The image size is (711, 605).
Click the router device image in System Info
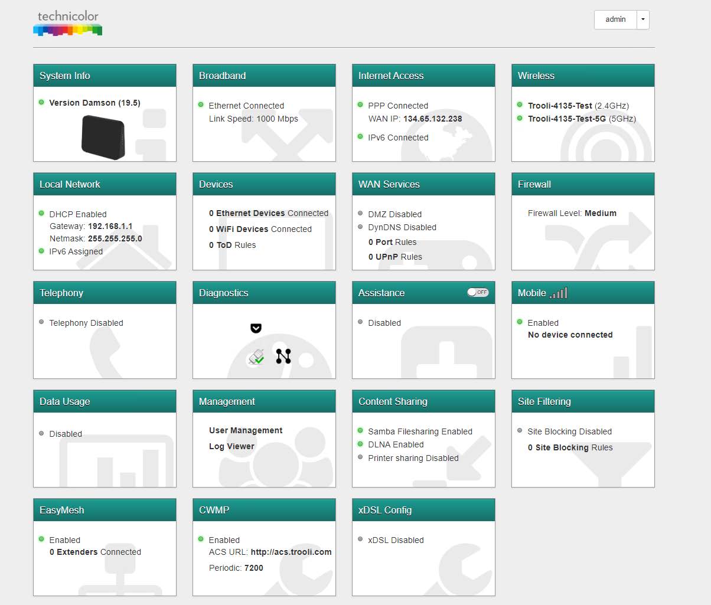[103, 137]
